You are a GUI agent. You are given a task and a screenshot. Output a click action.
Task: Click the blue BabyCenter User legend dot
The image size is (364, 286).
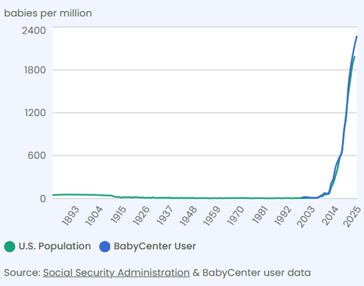click(105, 246)
